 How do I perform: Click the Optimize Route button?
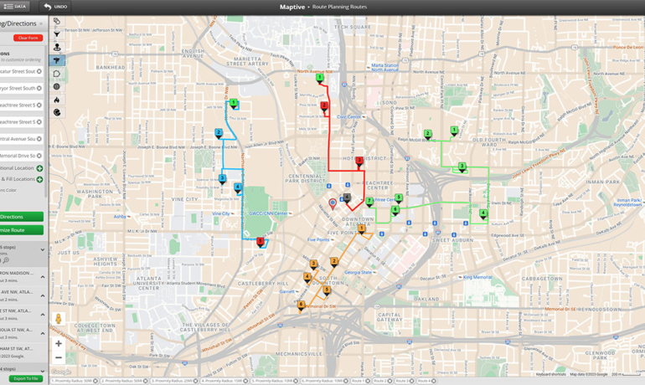point(22,230)
